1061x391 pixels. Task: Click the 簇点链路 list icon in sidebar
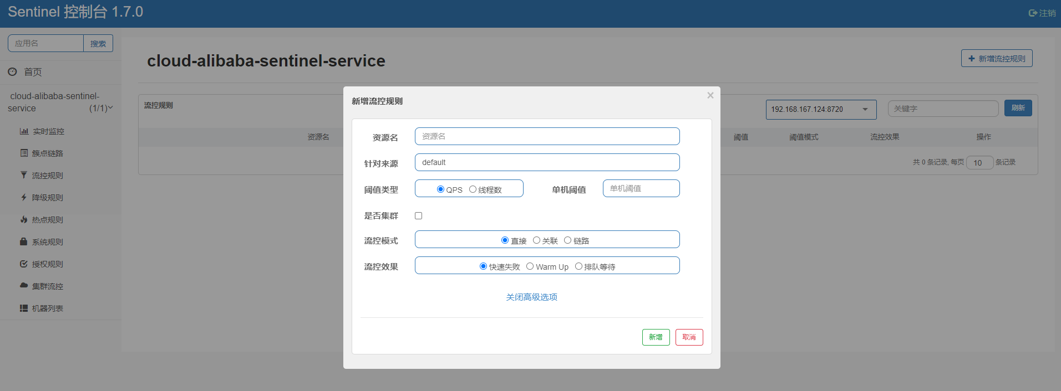click(x=24, y=153)
